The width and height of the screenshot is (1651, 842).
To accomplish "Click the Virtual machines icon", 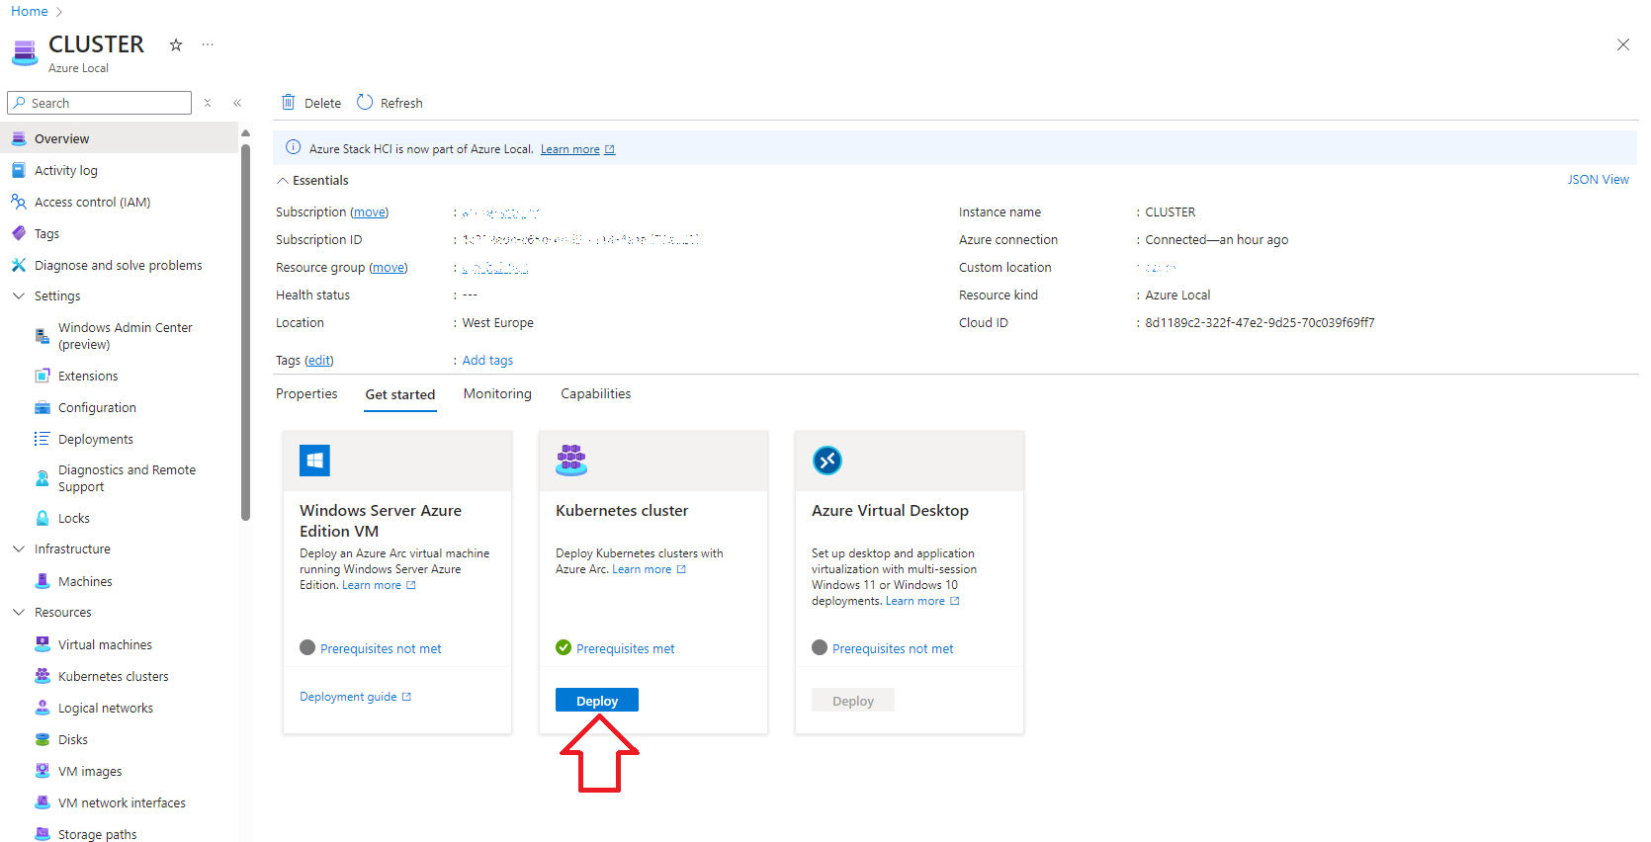I will [x=43, y=644].
